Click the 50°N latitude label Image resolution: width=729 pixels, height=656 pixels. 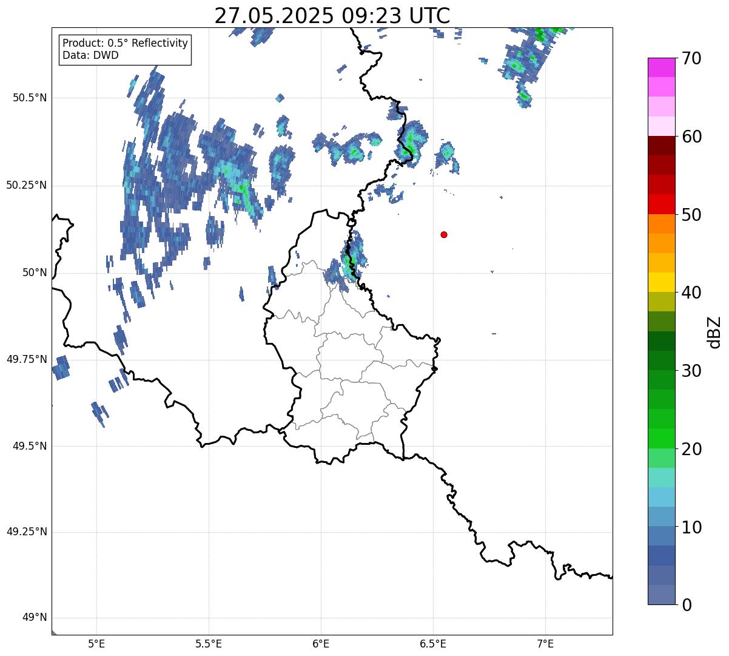coord(33,272)
